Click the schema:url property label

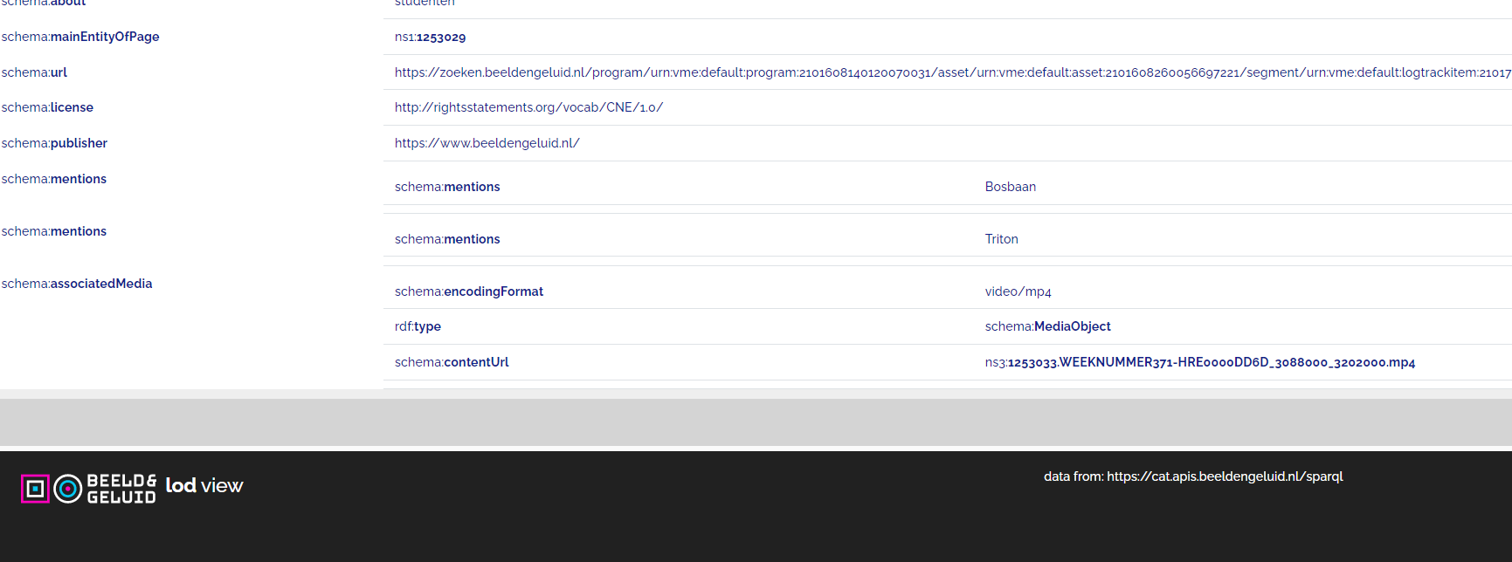(x=34, y=72)
